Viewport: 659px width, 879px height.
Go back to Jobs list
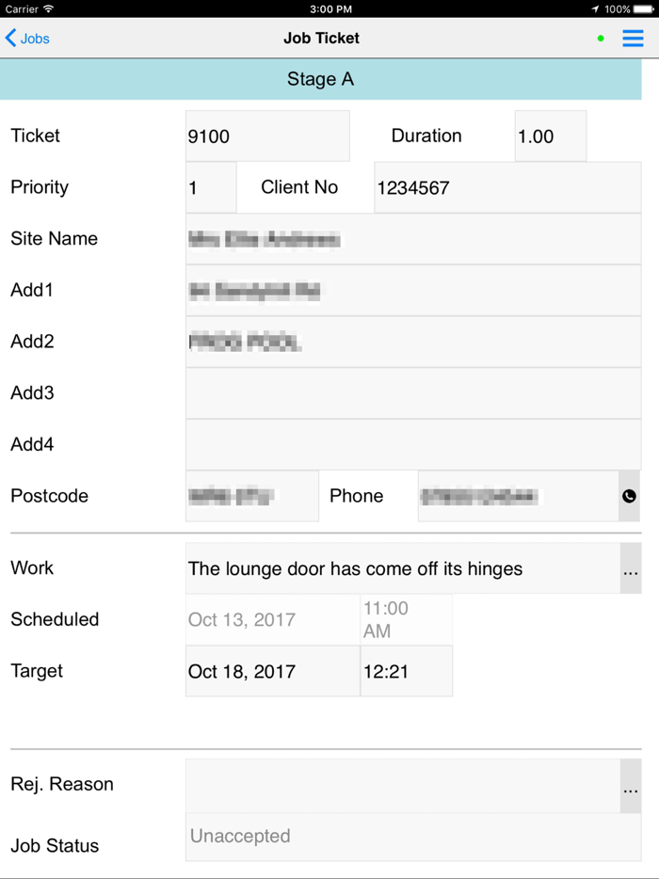click(27, 39)
